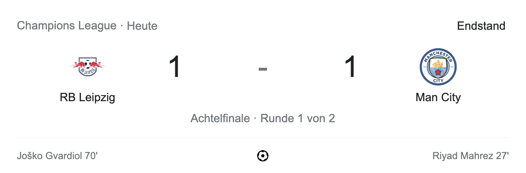Click the dash between the scores
Viewport: 526px width, 173px height.
click(x=263, y=69)
